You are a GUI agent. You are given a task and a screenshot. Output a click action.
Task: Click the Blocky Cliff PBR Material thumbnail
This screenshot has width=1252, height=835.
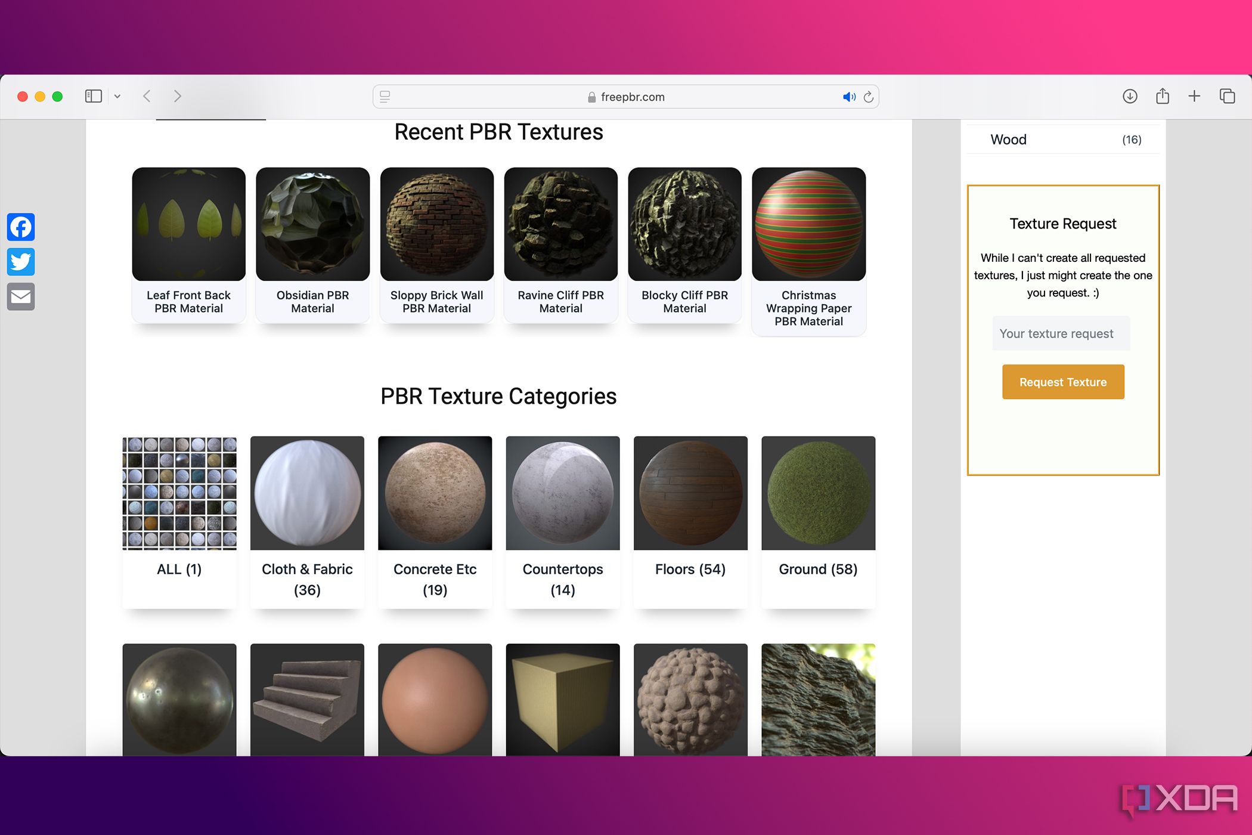point(684,224)
